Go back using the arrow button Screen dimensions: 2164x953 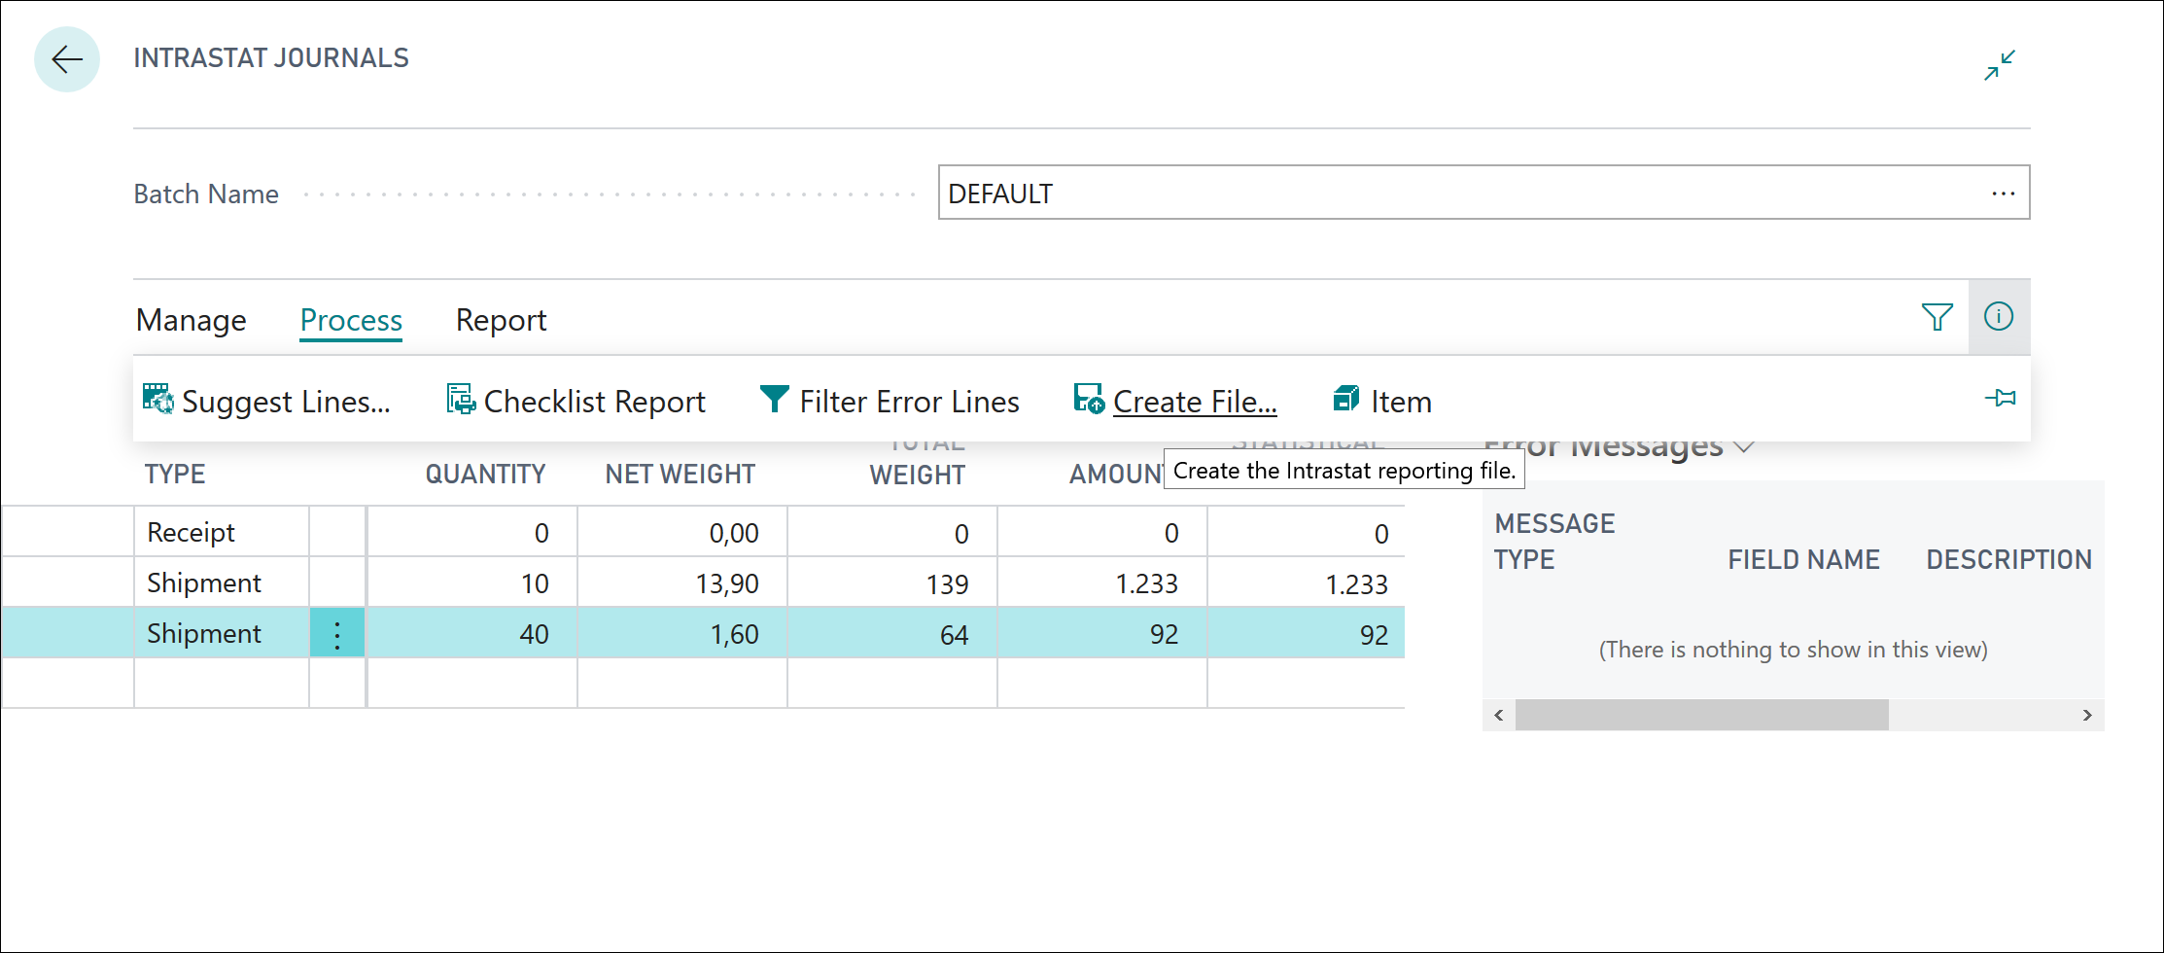click(67, 59)
